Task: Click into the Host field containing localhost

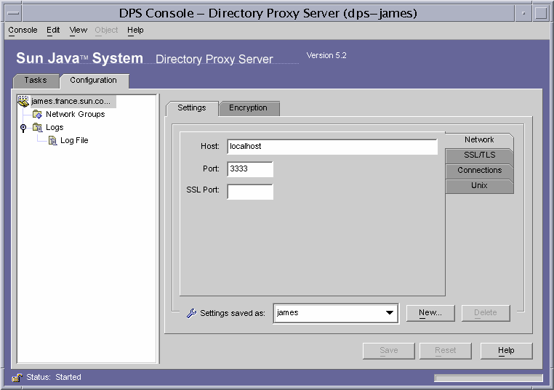Action: click(x=332, y=147)
